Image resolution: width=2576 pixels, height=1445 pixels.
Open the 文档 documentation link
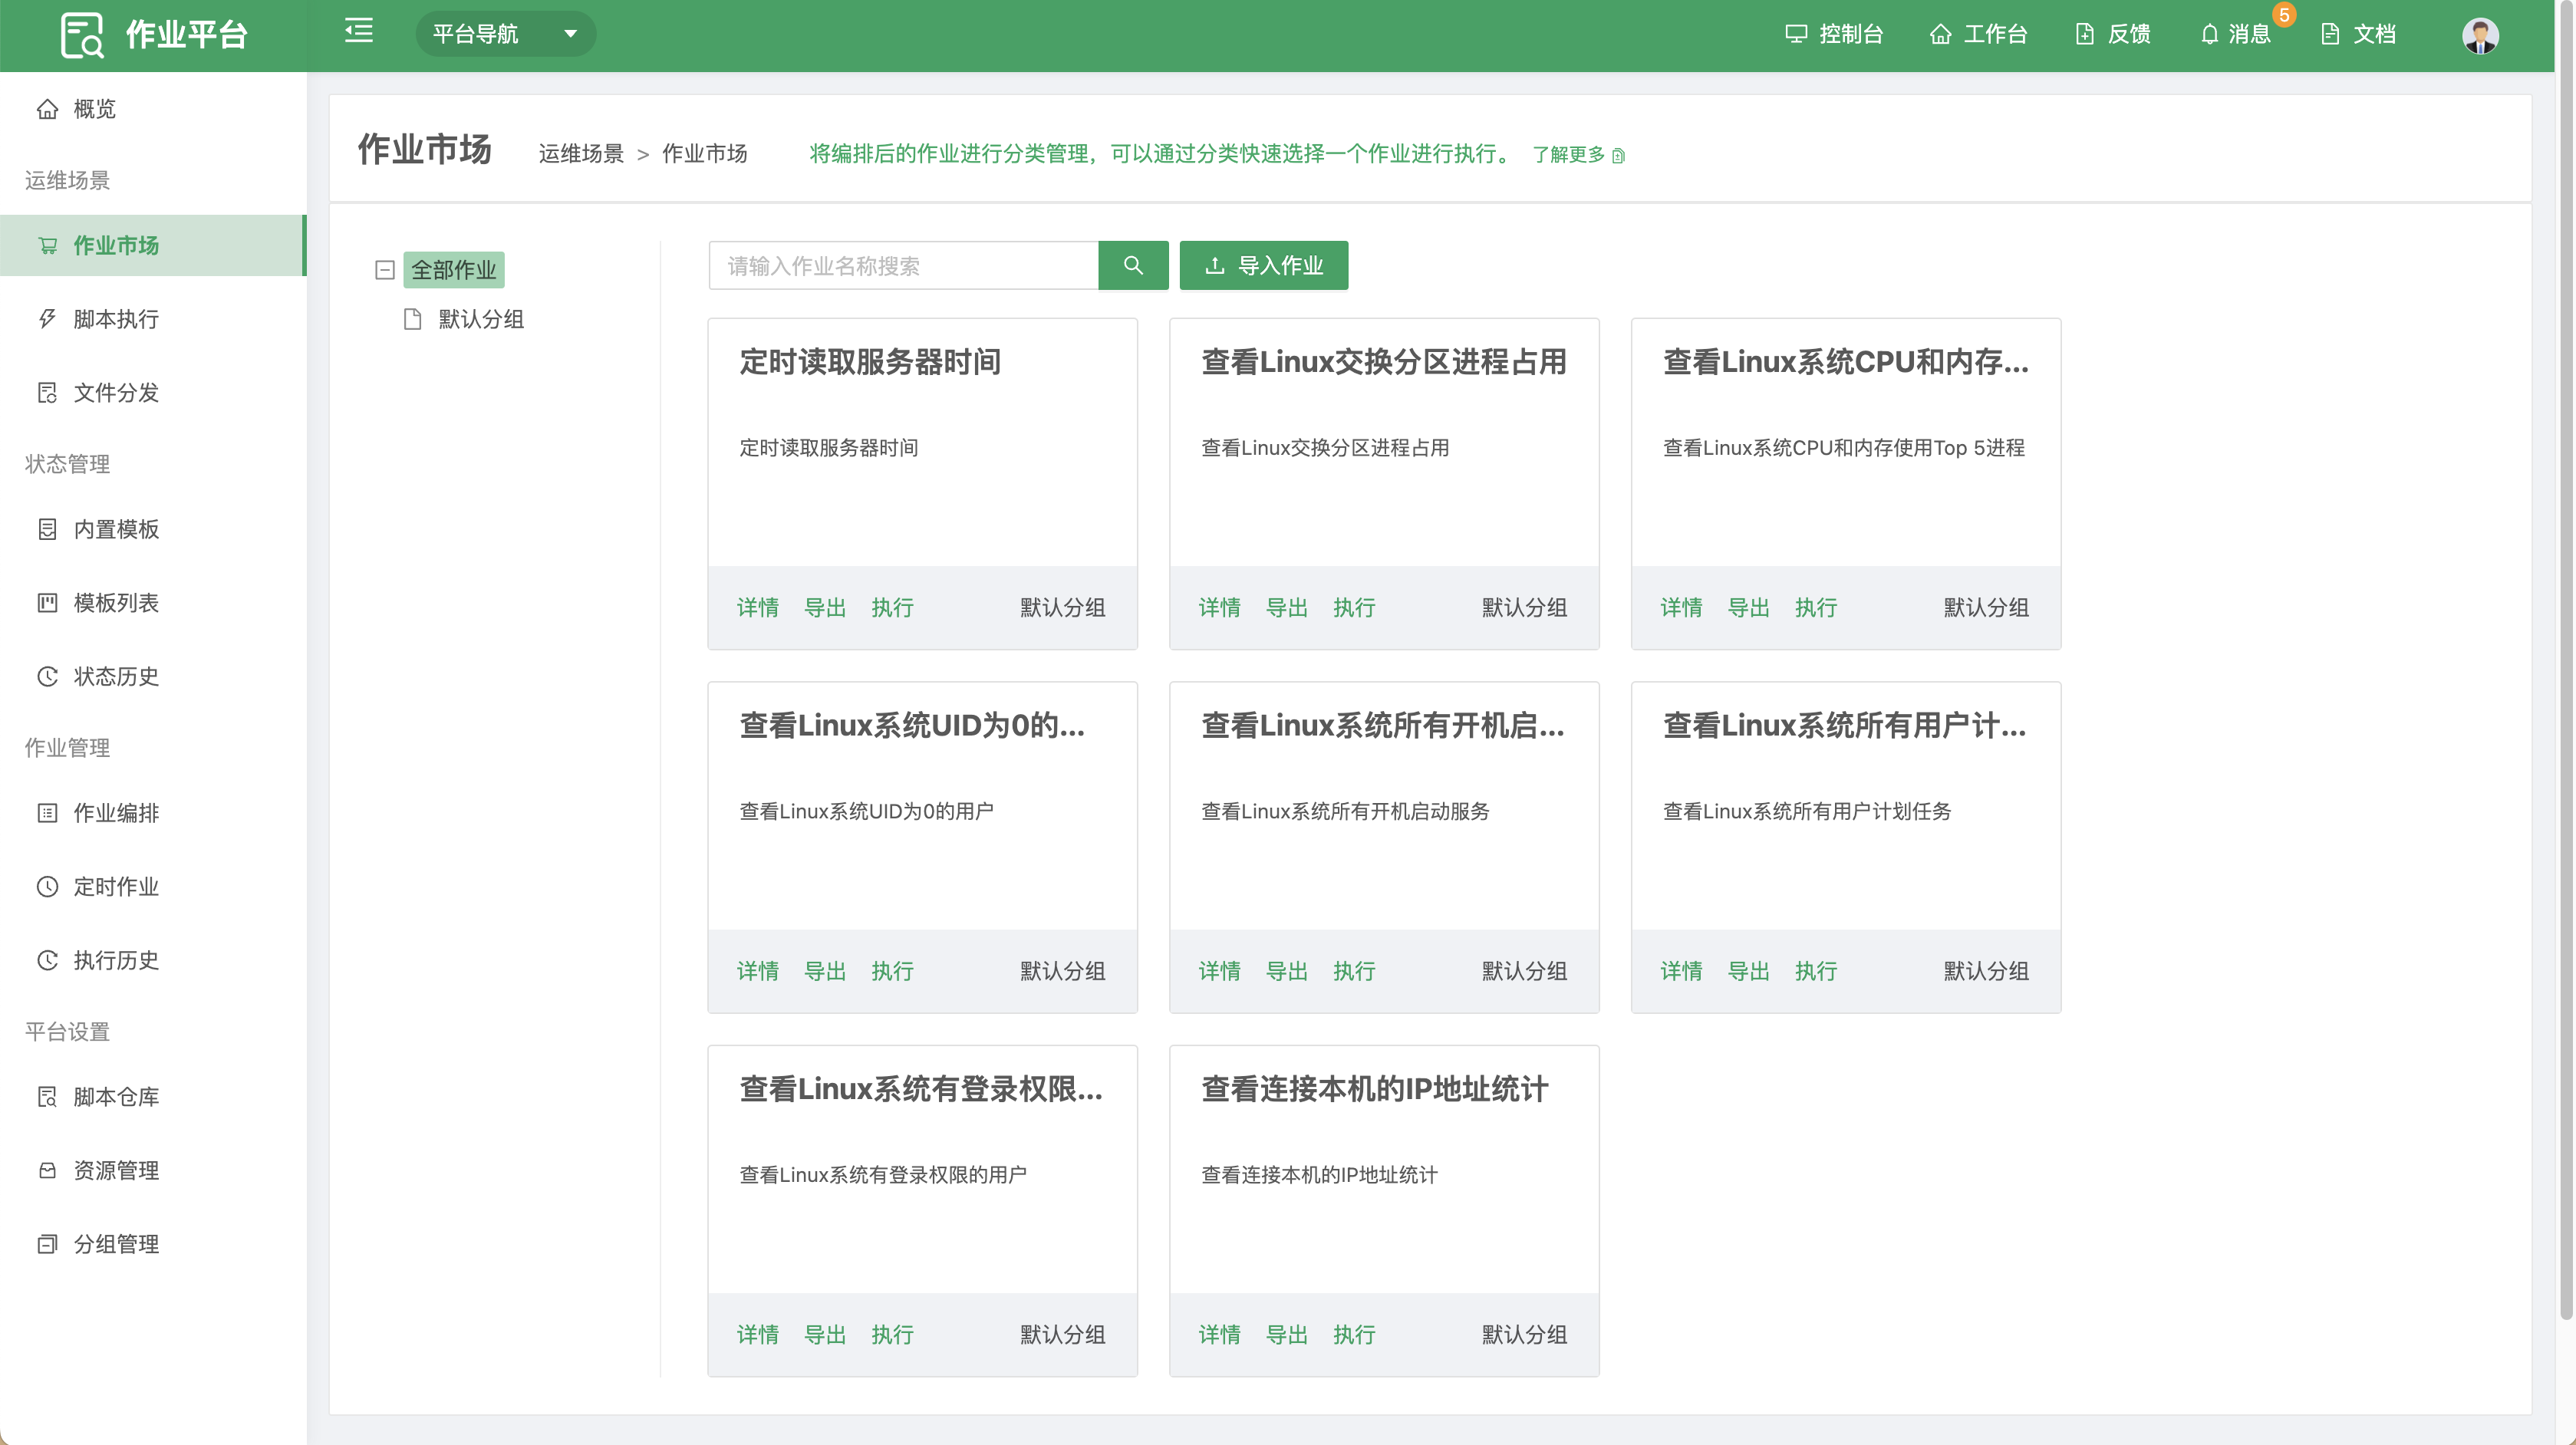[x=2359, y=35]
